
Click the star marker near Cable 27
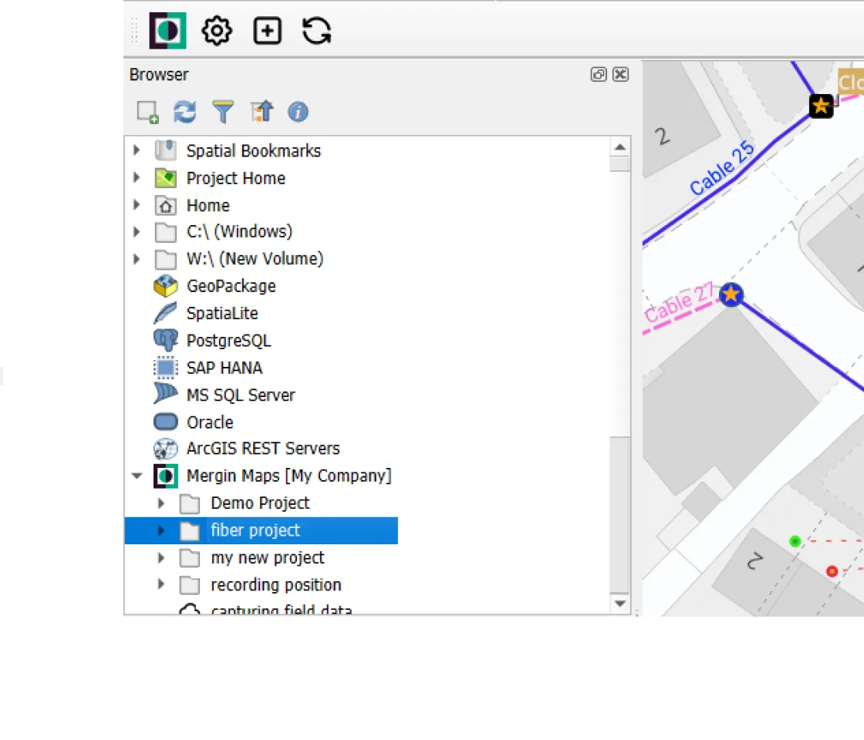pyautogui.click(x=731, y=294)
